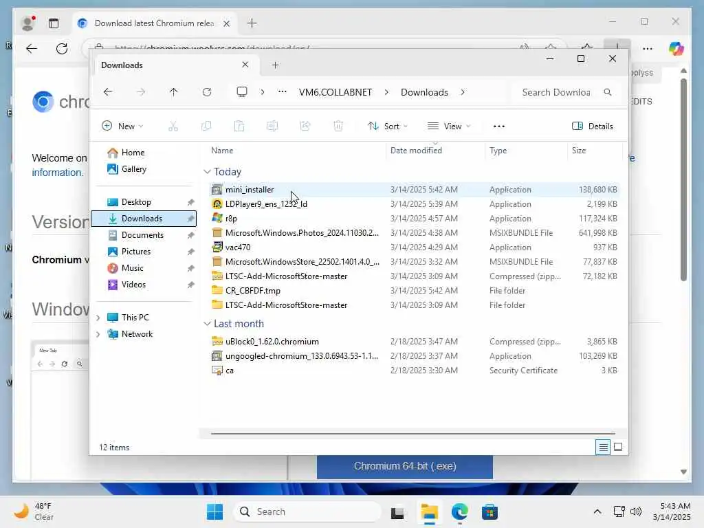Show hidden tray icons chevron
The height and width of the screenshot is (528, 704).
tap(597, 511)
